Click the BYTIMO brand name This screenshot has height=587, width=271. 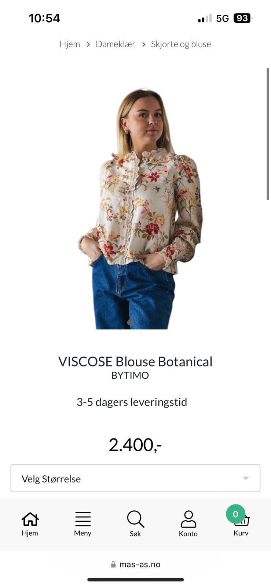point(130,375)
